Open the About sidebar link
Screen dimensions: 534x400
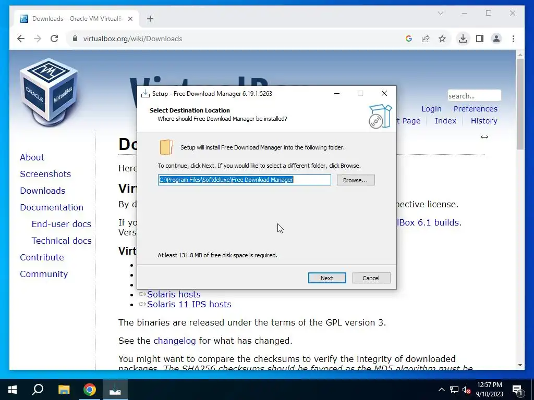[x=32, y=157]
